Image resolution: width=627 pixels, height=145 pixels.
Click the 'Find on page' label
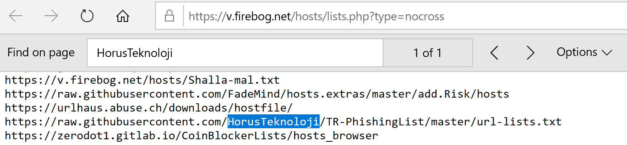(x=41, y=52)
